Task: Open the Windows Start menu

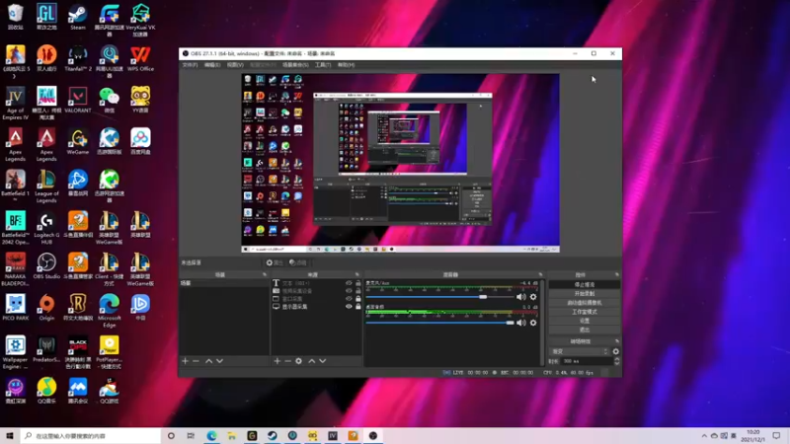Action: [10, 435]
